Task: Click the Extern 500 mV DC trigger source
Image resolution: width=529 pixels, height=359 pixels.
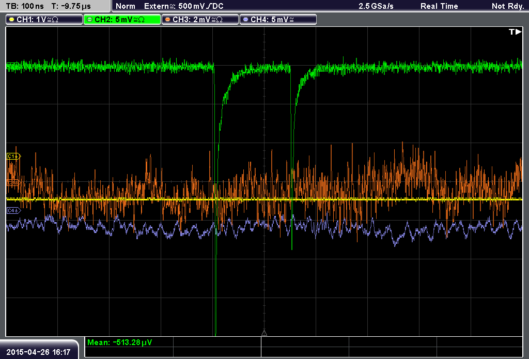Action: tap(183, 6)
